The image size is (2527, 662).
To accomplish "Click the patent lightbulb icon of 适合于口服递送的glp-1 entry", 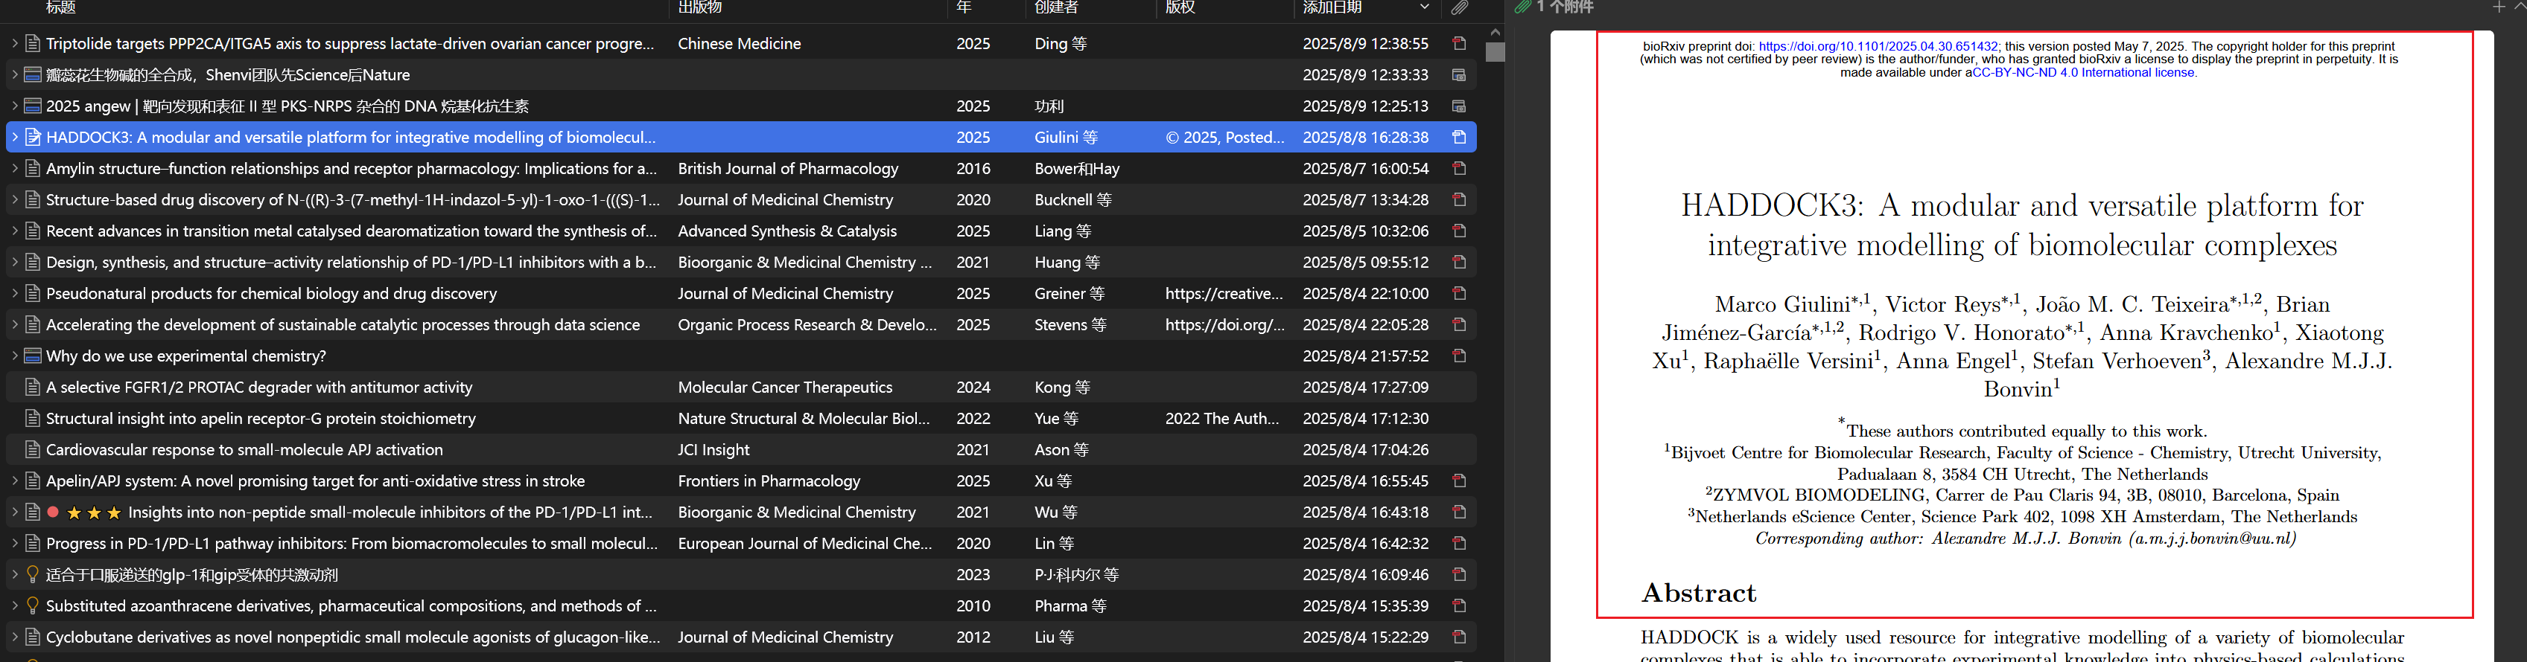I will pyautogui.click(x=32, y=575).
